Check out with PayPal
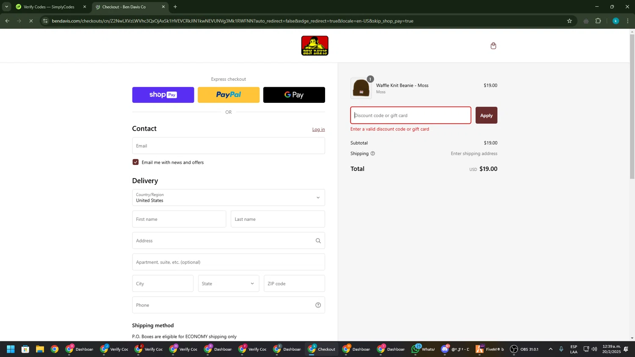Image resolution: width=635 pixels, height=357 pixels. 229,95
